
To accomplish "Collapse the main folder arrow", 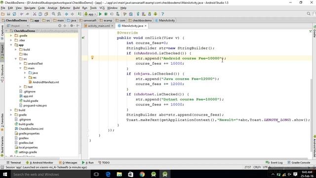I will point(20,68).
